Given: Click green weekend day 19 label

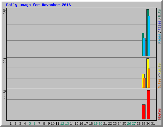Looking at the screenshot, I should pos(96,124).
